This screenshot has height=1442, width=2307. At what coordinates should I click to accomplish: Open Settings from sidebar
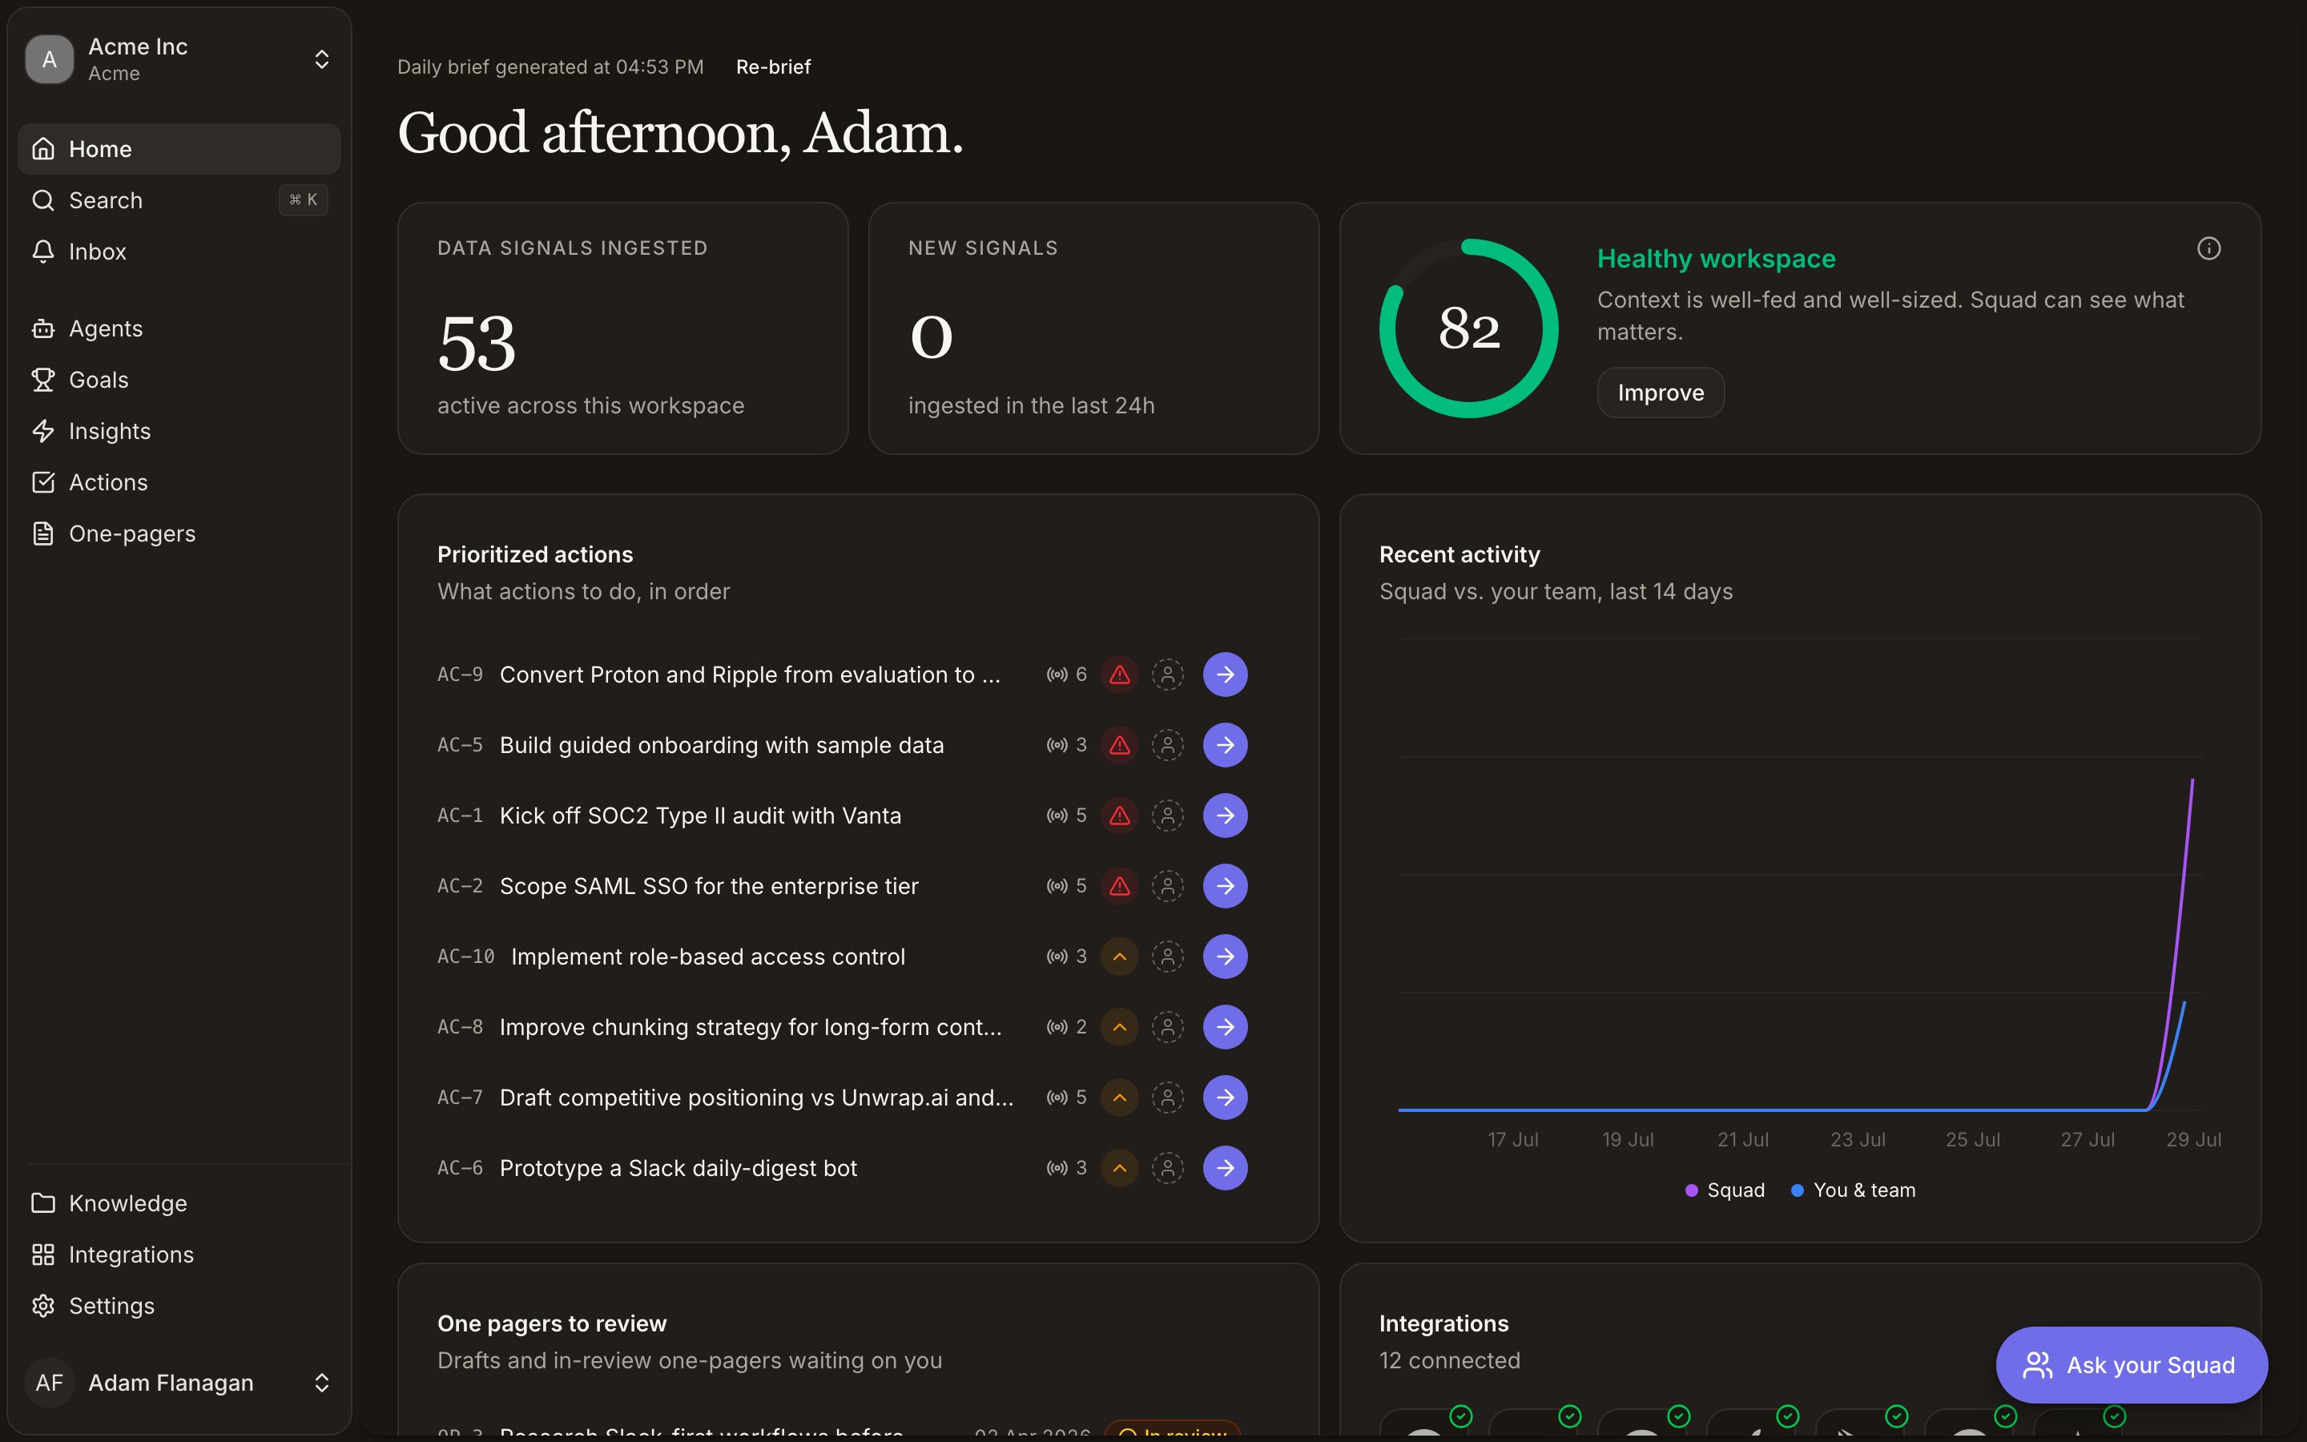(x=179, y=1307)
